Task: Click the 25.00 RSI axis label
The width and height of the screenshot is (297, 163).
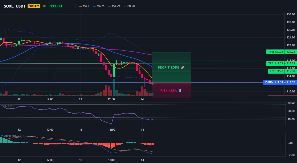Action: pos(291,119)
